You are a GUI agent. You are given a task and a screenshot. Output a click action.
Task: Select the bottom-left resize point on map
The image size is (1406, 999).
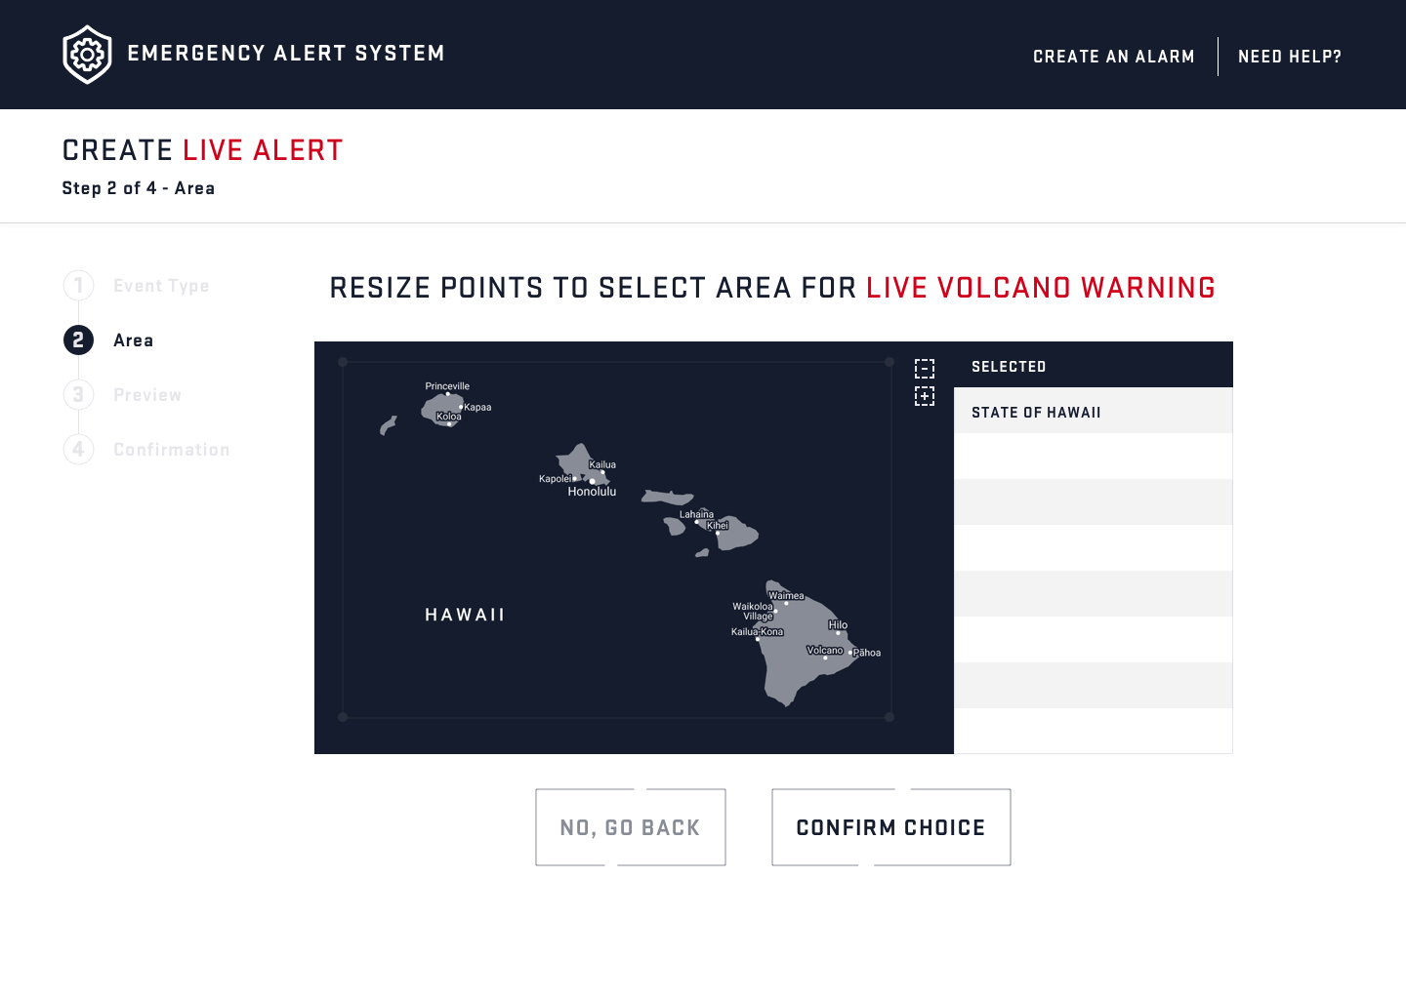point(343,717)
